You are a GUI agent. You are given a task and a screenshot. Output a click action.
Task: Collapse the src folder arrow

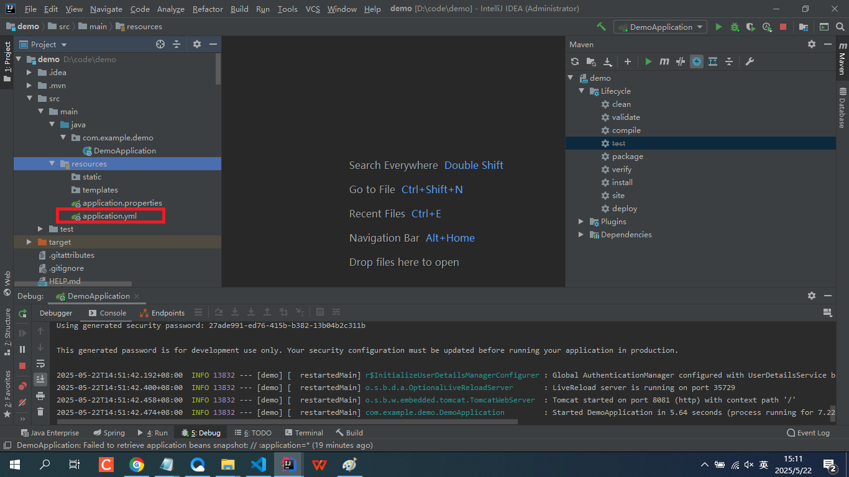(29, 99)
